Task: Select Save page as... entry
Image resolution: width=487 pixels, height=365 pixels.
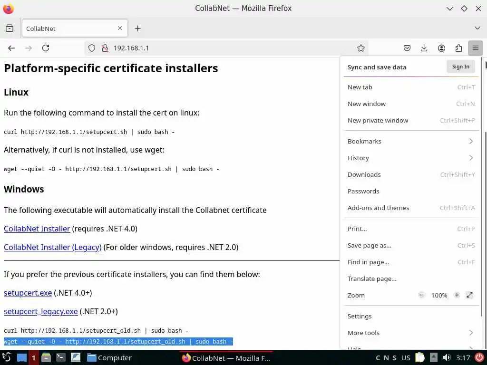Action: point(411,246)
